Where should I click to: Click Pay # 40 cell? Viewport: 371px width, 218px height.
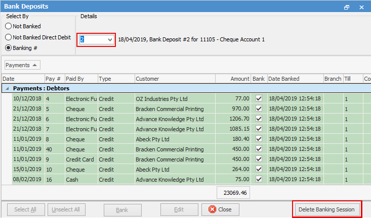[55, 149]
